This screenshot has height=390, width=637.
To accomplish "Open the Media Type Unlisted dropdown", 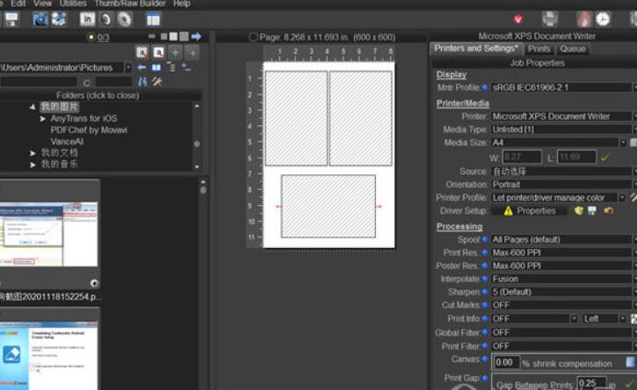I will (x=634, y=130).
